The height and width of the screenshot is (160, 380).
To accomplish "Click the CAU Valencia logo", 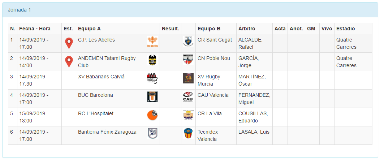I will click(x=188, y=97).
